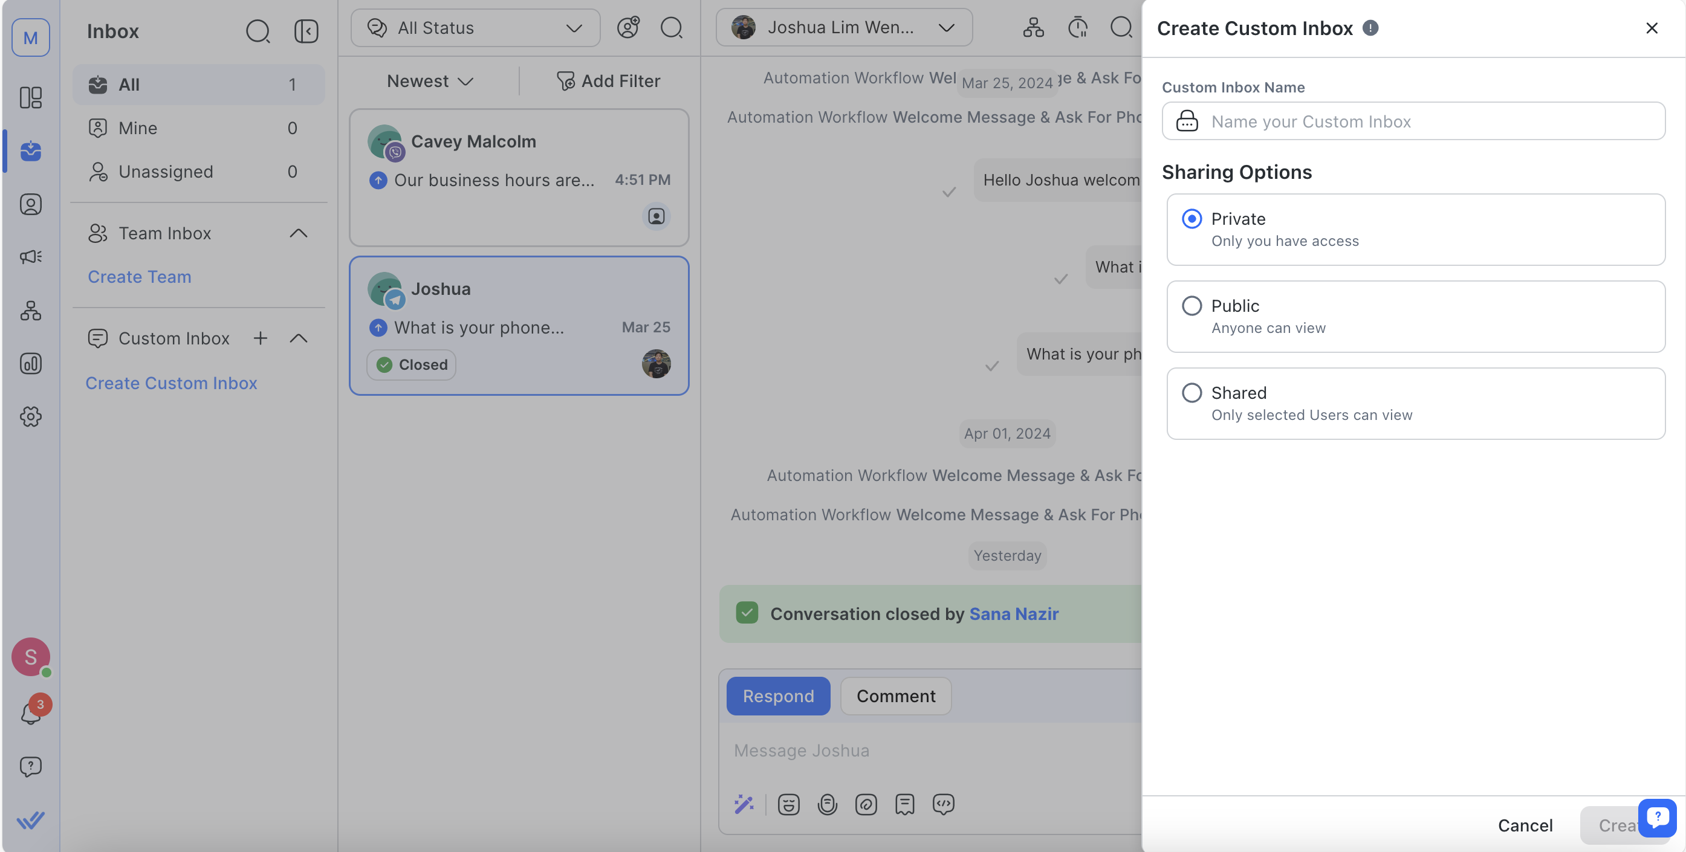Click the notifications bell icon
The image size is (1686, 852).
[30, 712]
